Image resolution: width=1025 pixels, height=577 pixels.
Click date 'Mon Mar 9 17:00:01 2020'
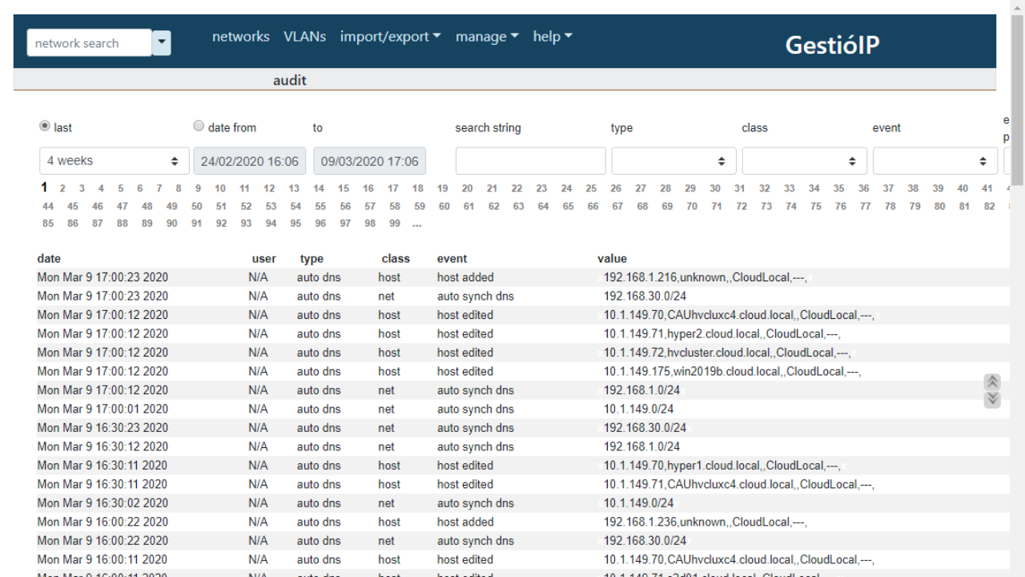pyautogui.click(x=102, y=409)
